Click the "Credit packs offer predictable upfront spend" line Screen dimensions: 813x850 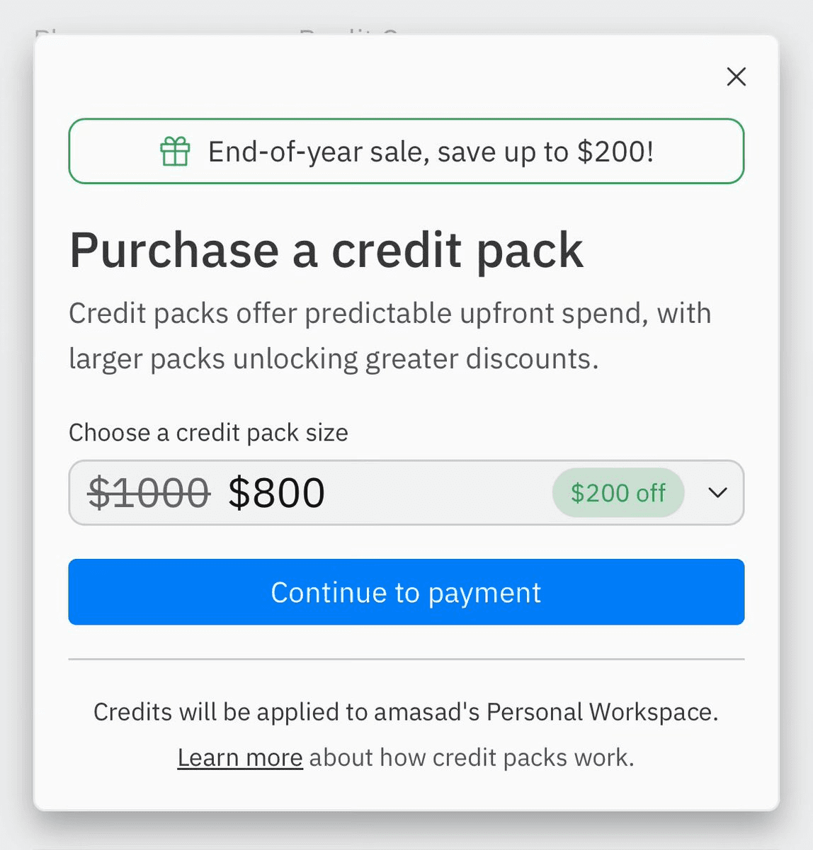[390, 314]
